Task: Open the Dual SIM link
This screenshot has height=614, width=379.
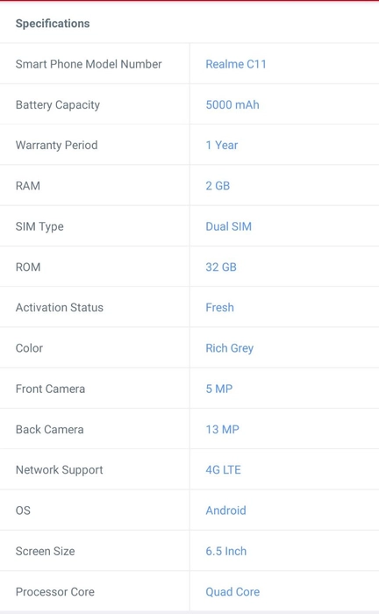Action: (229, 226)
